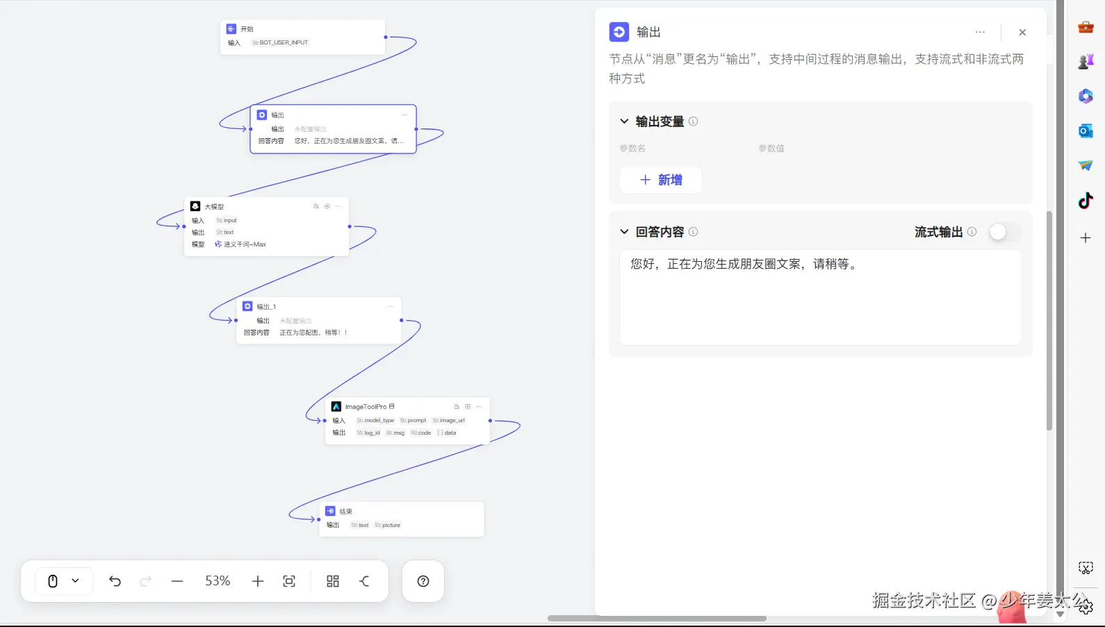
Task: Click the model_type tag in ImageToolPro node
Action: 375,421
